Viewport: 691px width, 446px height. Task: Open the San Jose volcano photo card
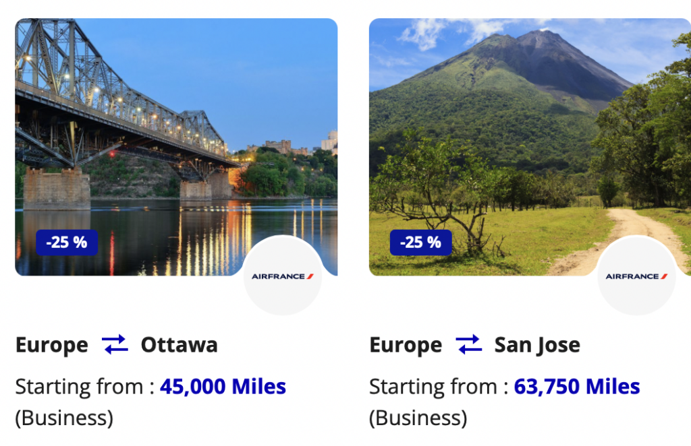(x=530, y=147)
